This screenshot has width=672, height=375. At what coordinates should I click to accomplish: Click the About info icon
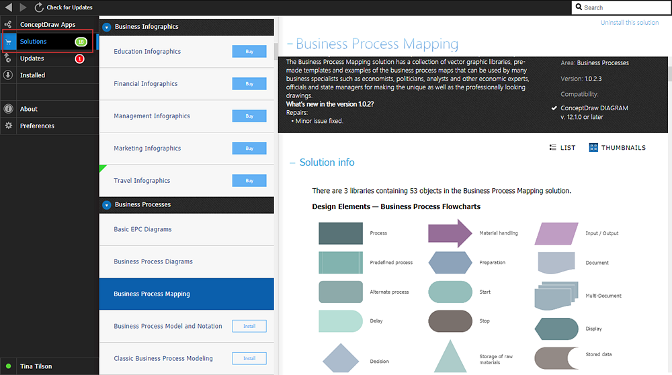[x=8, y=109]
